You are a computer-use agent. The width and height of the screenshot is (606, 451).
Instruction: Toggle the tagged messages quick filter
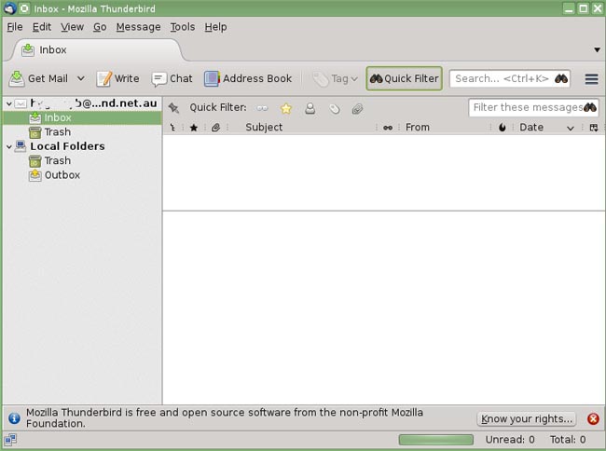pos(335,109)
